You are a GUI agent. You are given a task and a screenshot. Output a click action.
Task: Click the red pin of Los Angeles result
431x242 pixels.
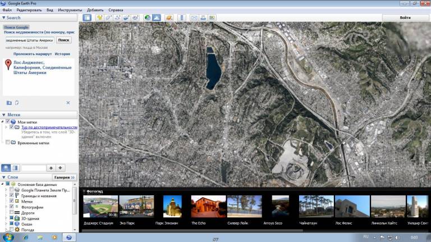point(8,65)
